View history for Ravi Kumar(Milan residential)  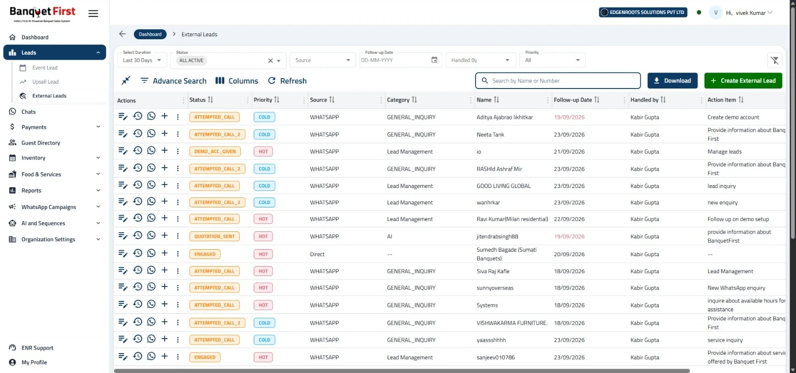(x=138, y=218)
